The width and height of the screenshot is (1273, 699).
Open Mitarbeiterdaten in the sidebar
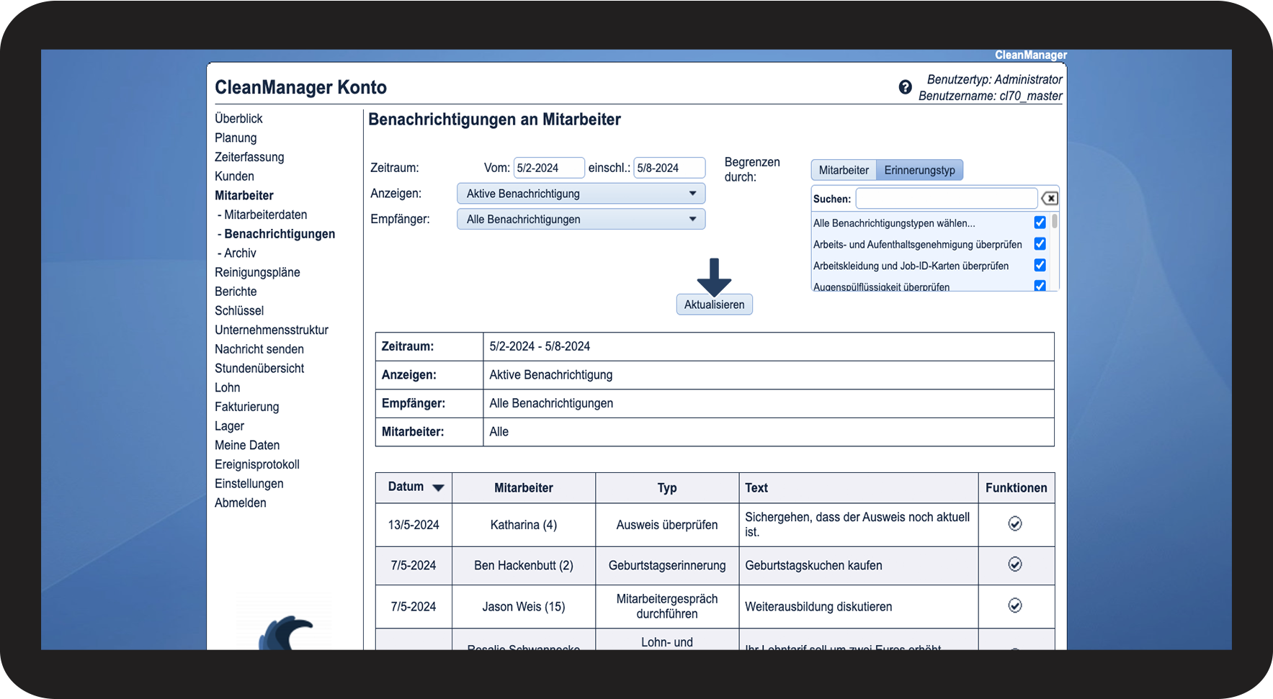[x=265, y=215]
